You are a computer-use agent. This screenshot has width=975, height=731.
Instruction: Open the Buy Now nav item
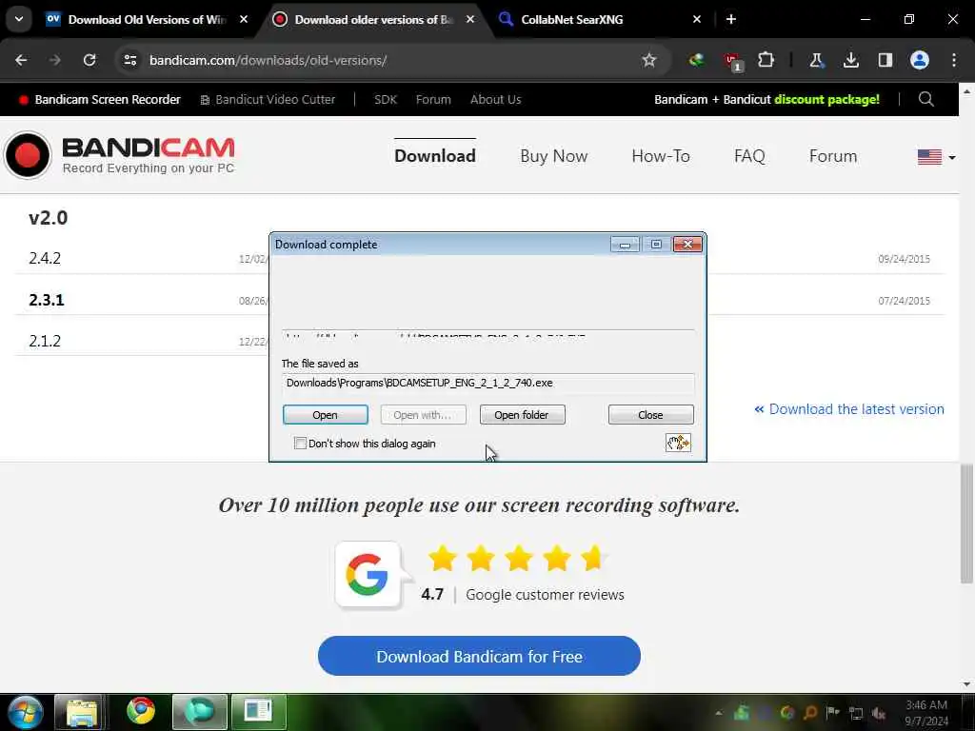click(553, 156)
